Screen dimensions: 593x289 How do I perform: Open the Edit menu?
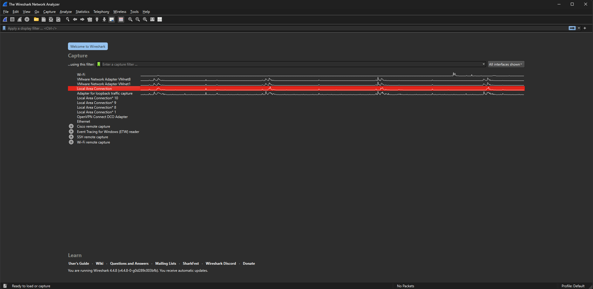16,12
